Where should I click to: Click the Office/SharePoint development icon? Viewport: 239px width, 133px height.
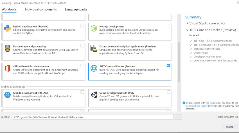point(7,68)
